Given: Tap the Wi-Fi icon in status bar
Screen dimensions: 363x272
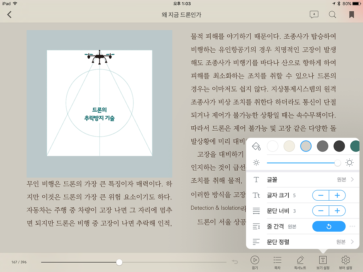Looking at the screenshot, I should 15,3.
